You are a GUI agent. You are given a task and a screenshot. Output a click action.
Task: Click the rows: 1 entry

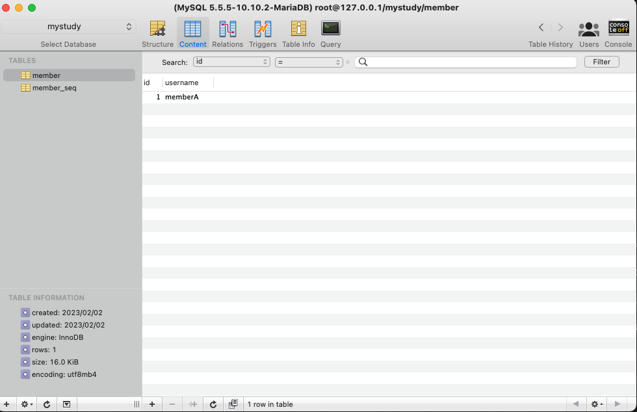38,350
